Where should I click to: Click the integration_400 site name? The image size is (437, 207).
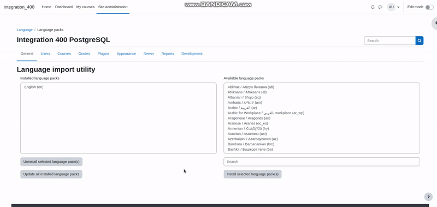coord(19,7)
